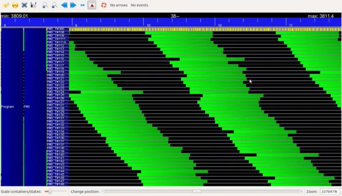Select thread row P#0_T#148
The image size is (342, 196).
(57, 184)
